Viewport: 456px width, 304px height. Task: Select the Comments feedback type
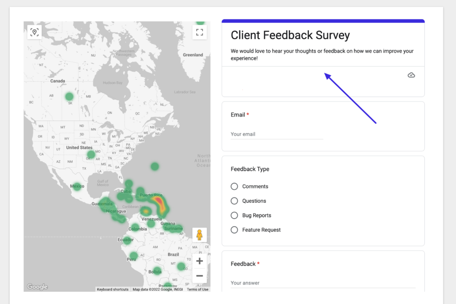point(234,186)
